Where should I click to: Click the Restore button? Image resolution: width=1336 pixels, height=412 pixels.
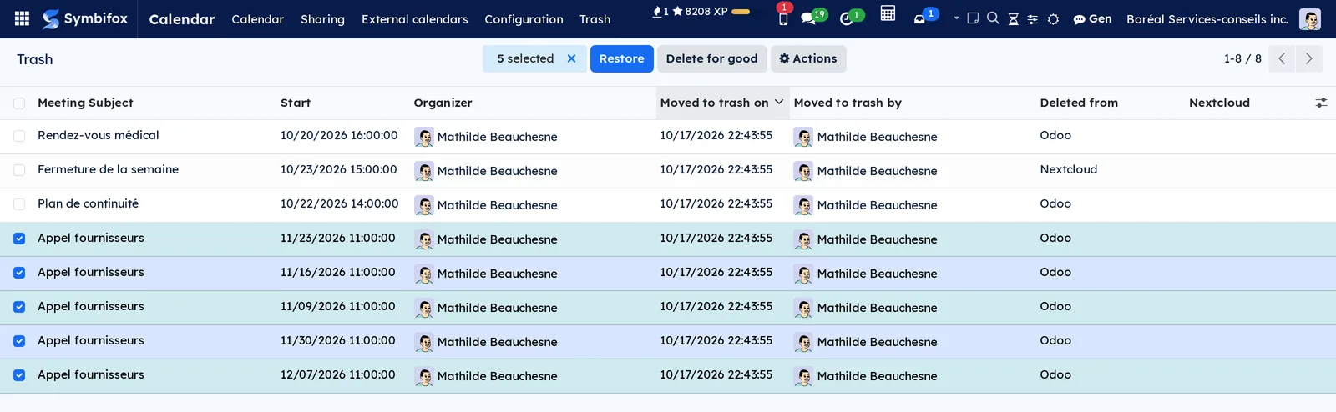(x=621, y=58)
